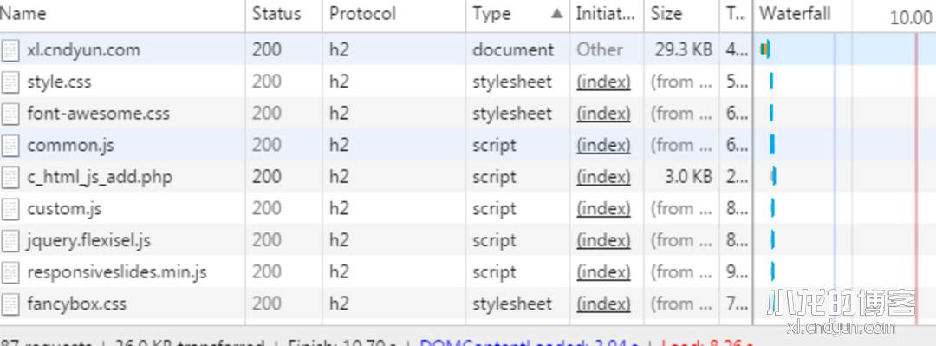Sort requests by the Name column header
Viewport: 936px width, 346px height.
click(x=122, y=15)
